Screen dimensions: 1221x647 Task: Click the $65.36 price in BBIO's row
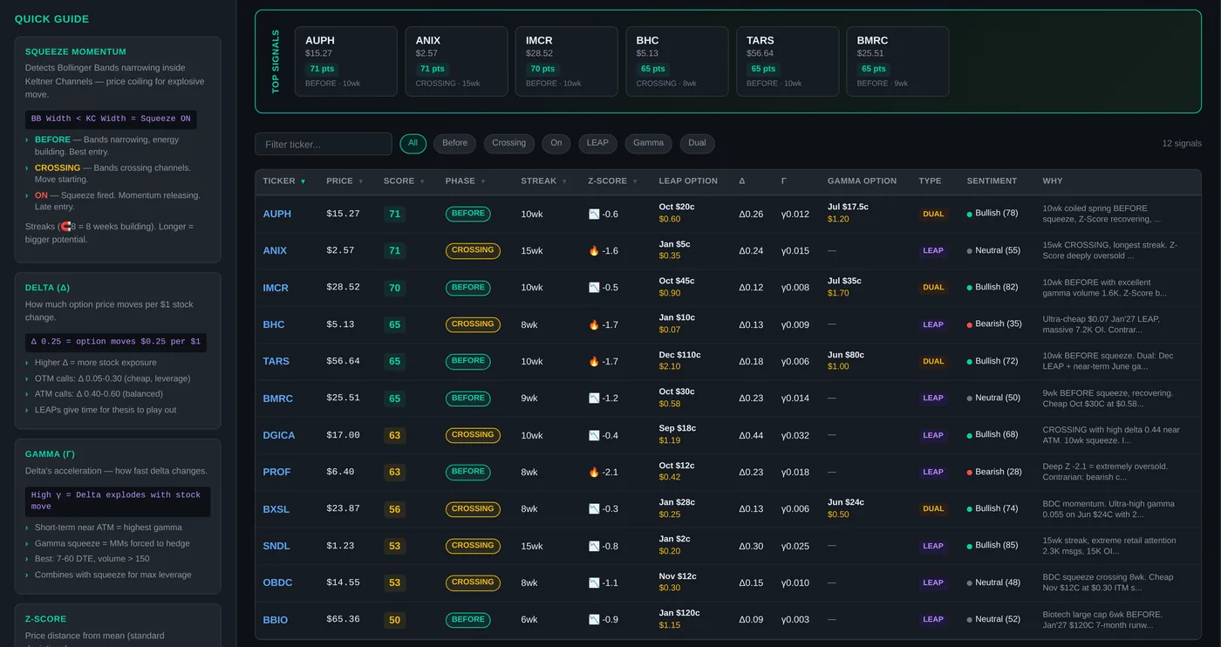tap(343, 620)
